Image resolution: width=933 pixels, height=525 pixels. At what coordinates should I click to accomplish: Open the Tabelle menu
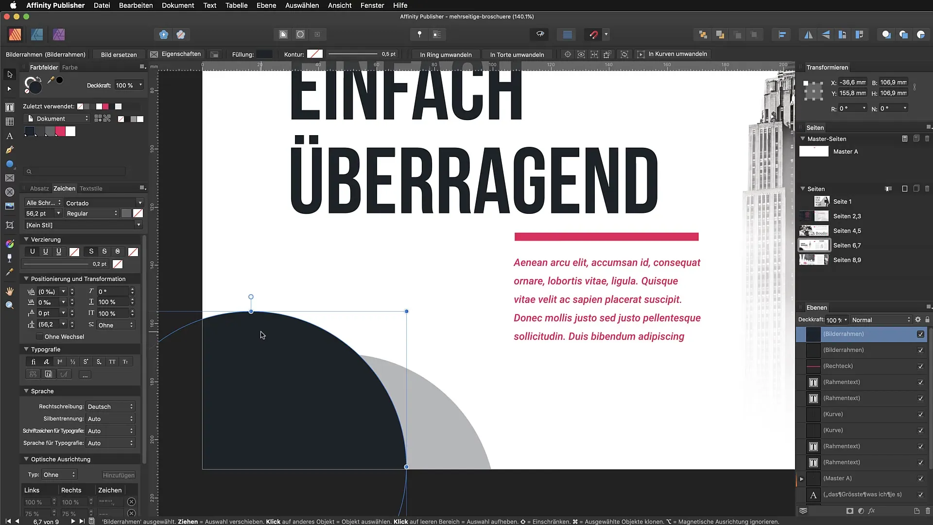(x=236, y=5)
